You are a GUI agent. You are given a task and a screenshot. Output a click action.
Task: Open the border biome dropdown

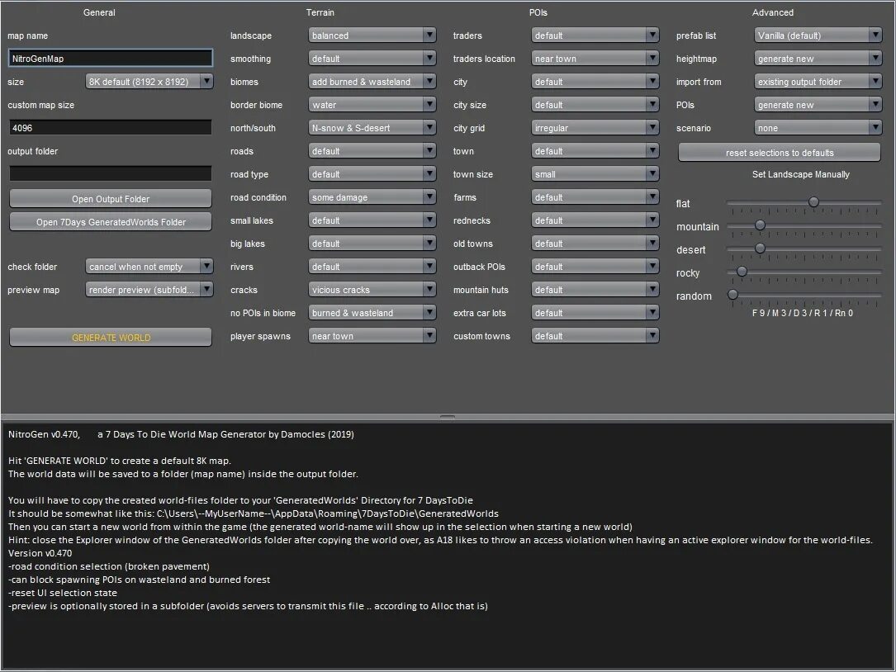click(372, 105)
